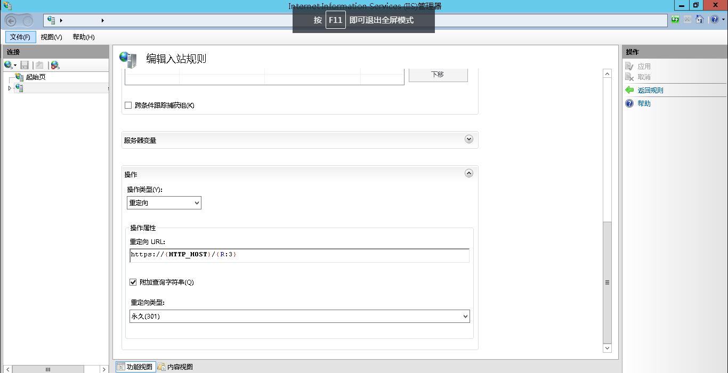Click the 帮助 link in the 操作 pane
728x373 pixels.
[x=644, y=103]
